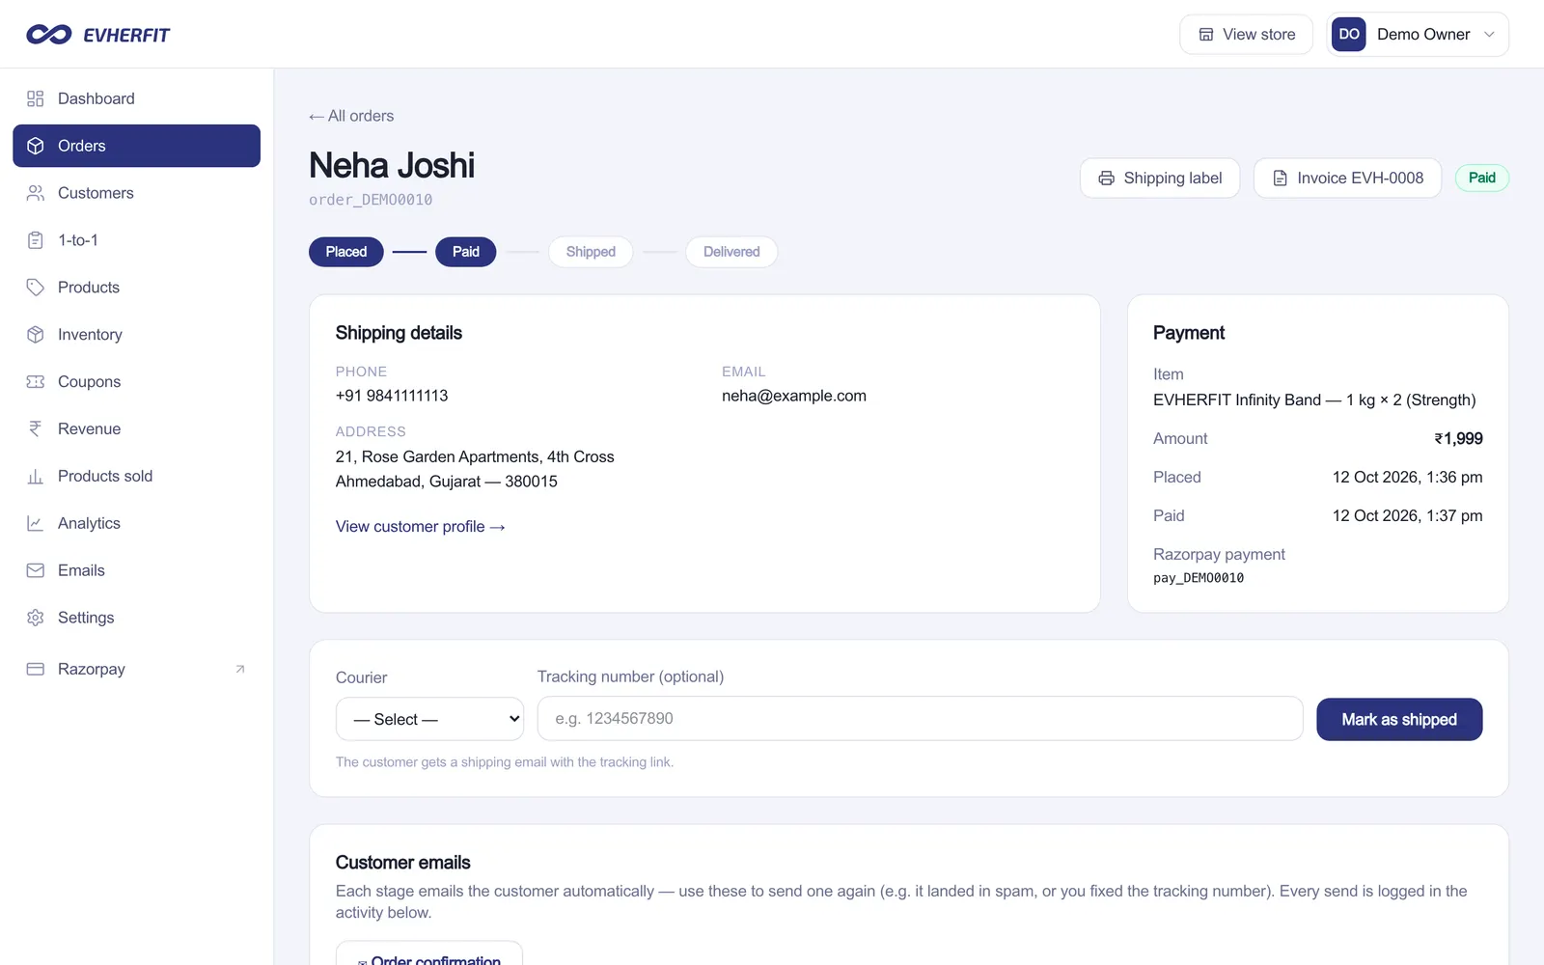Image resolution: width=1544 pixels, height=965 pixels.
Task: Click the Paid stage pill in progress tracker
Action: pos(466,252)
